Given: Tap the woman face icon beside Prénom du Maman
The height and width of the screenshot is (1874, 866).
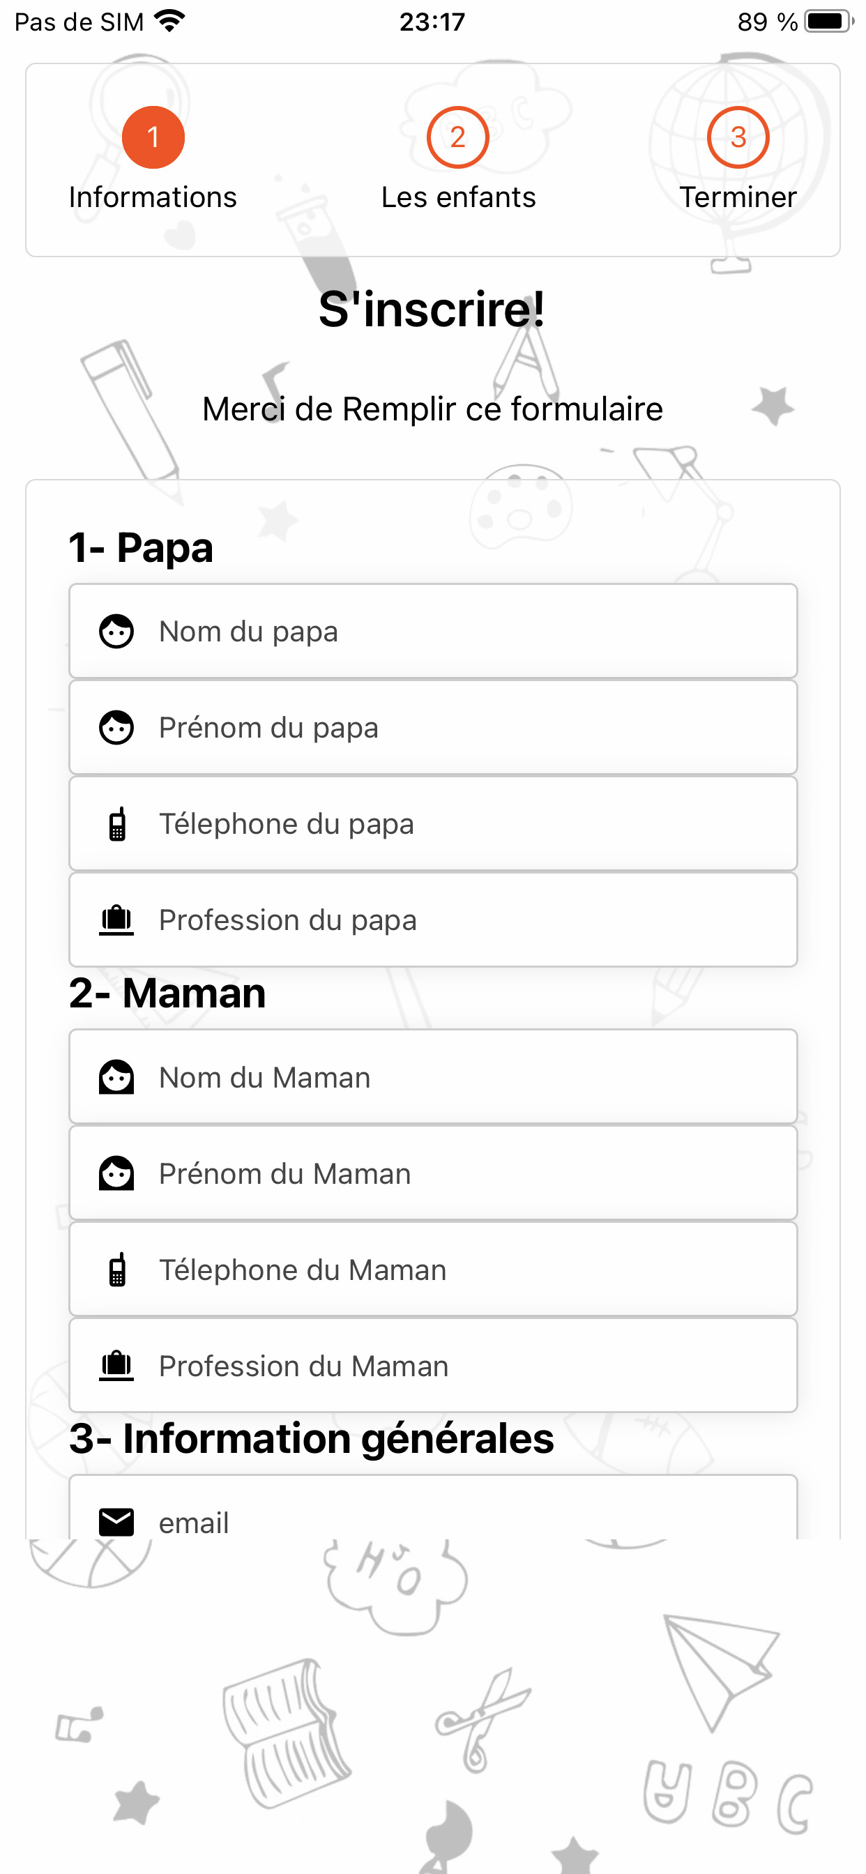Looking at the screenshot, I should click(x=116, y=1173).
